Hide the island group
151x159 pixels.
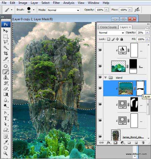[100, 77]
